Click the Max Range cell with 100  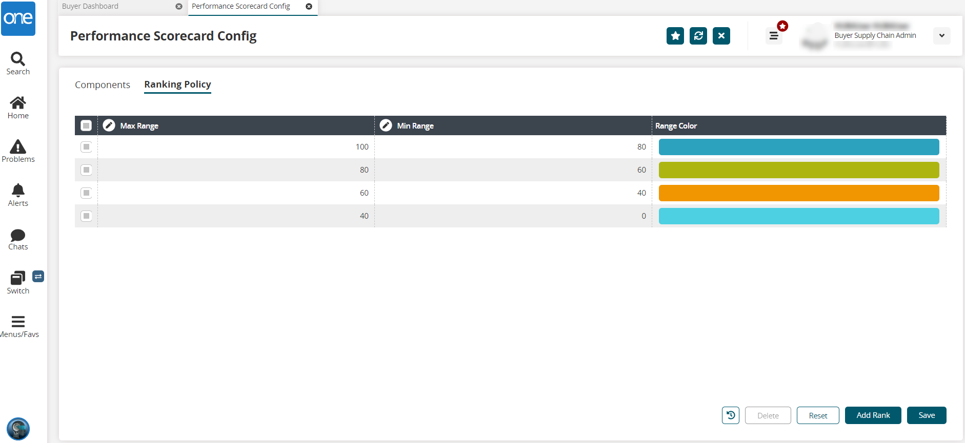tap(236, 147)
